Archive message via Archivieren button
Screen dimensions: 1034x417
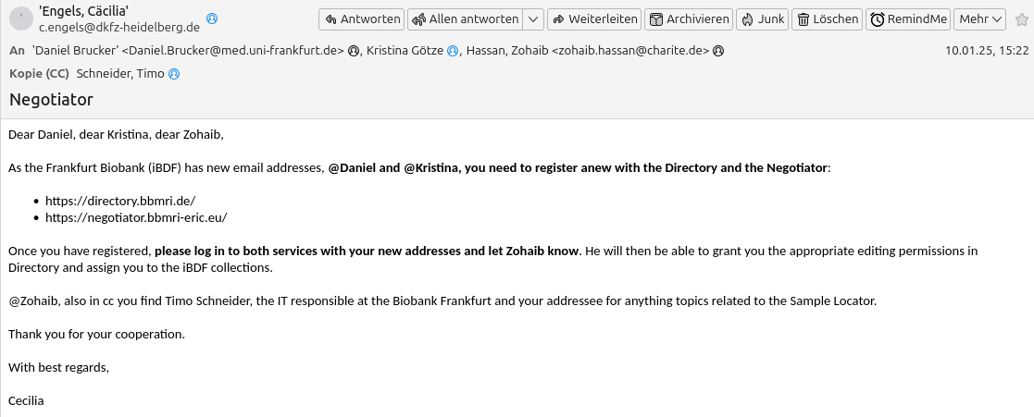(689, 19)
